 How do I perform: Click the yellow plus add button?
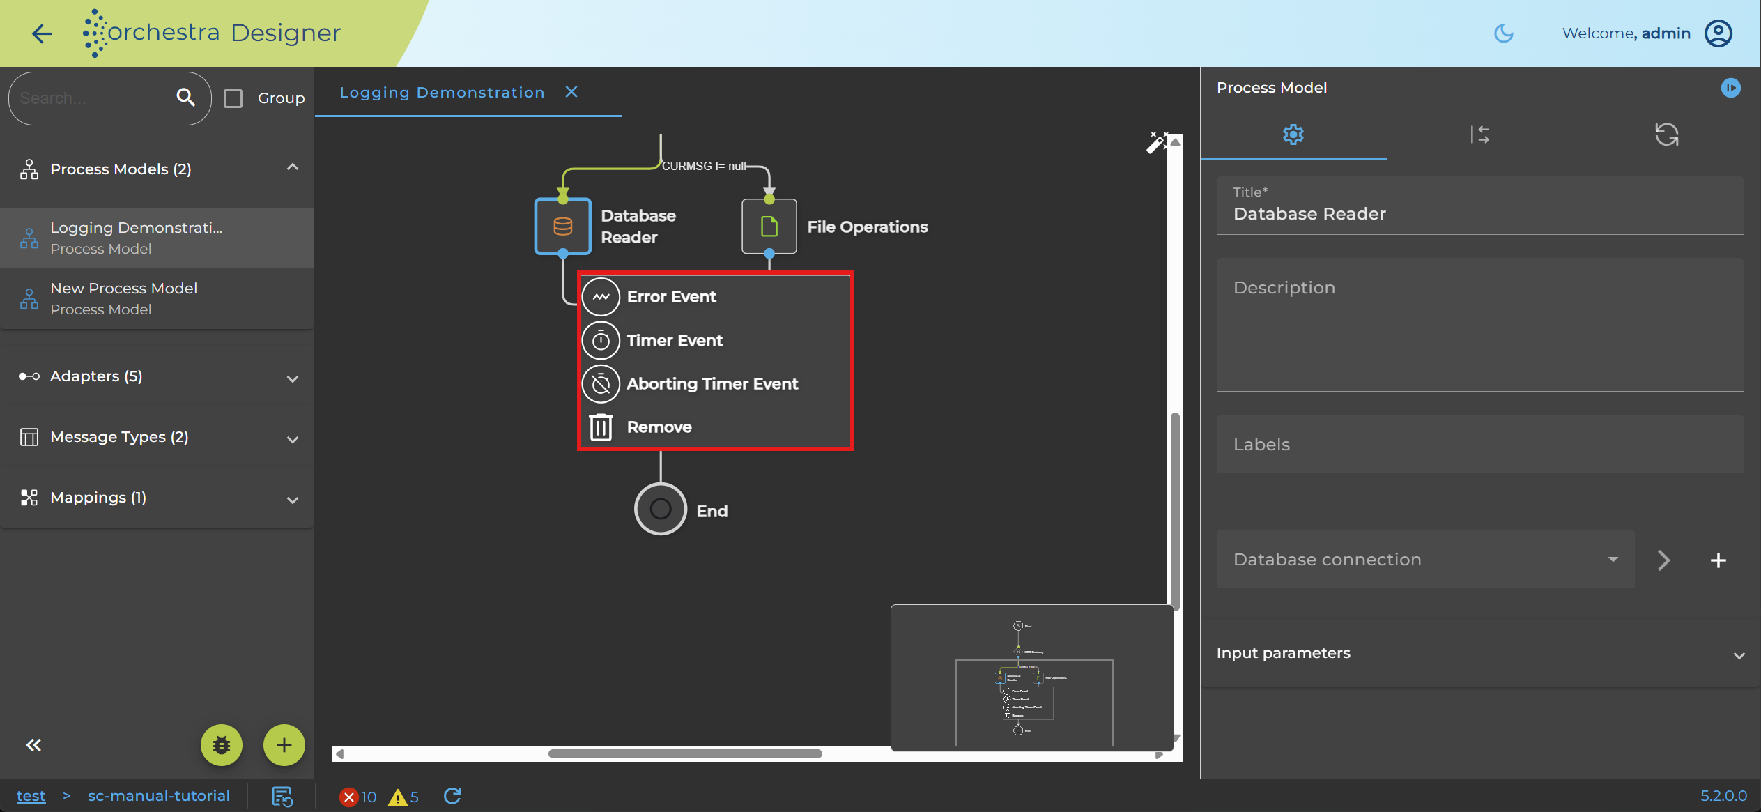point(284,745)
